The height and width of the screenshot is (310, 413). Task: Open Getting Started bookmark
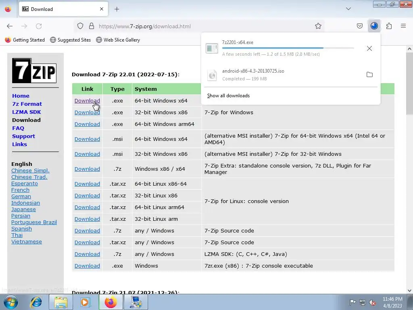[25, 40]
